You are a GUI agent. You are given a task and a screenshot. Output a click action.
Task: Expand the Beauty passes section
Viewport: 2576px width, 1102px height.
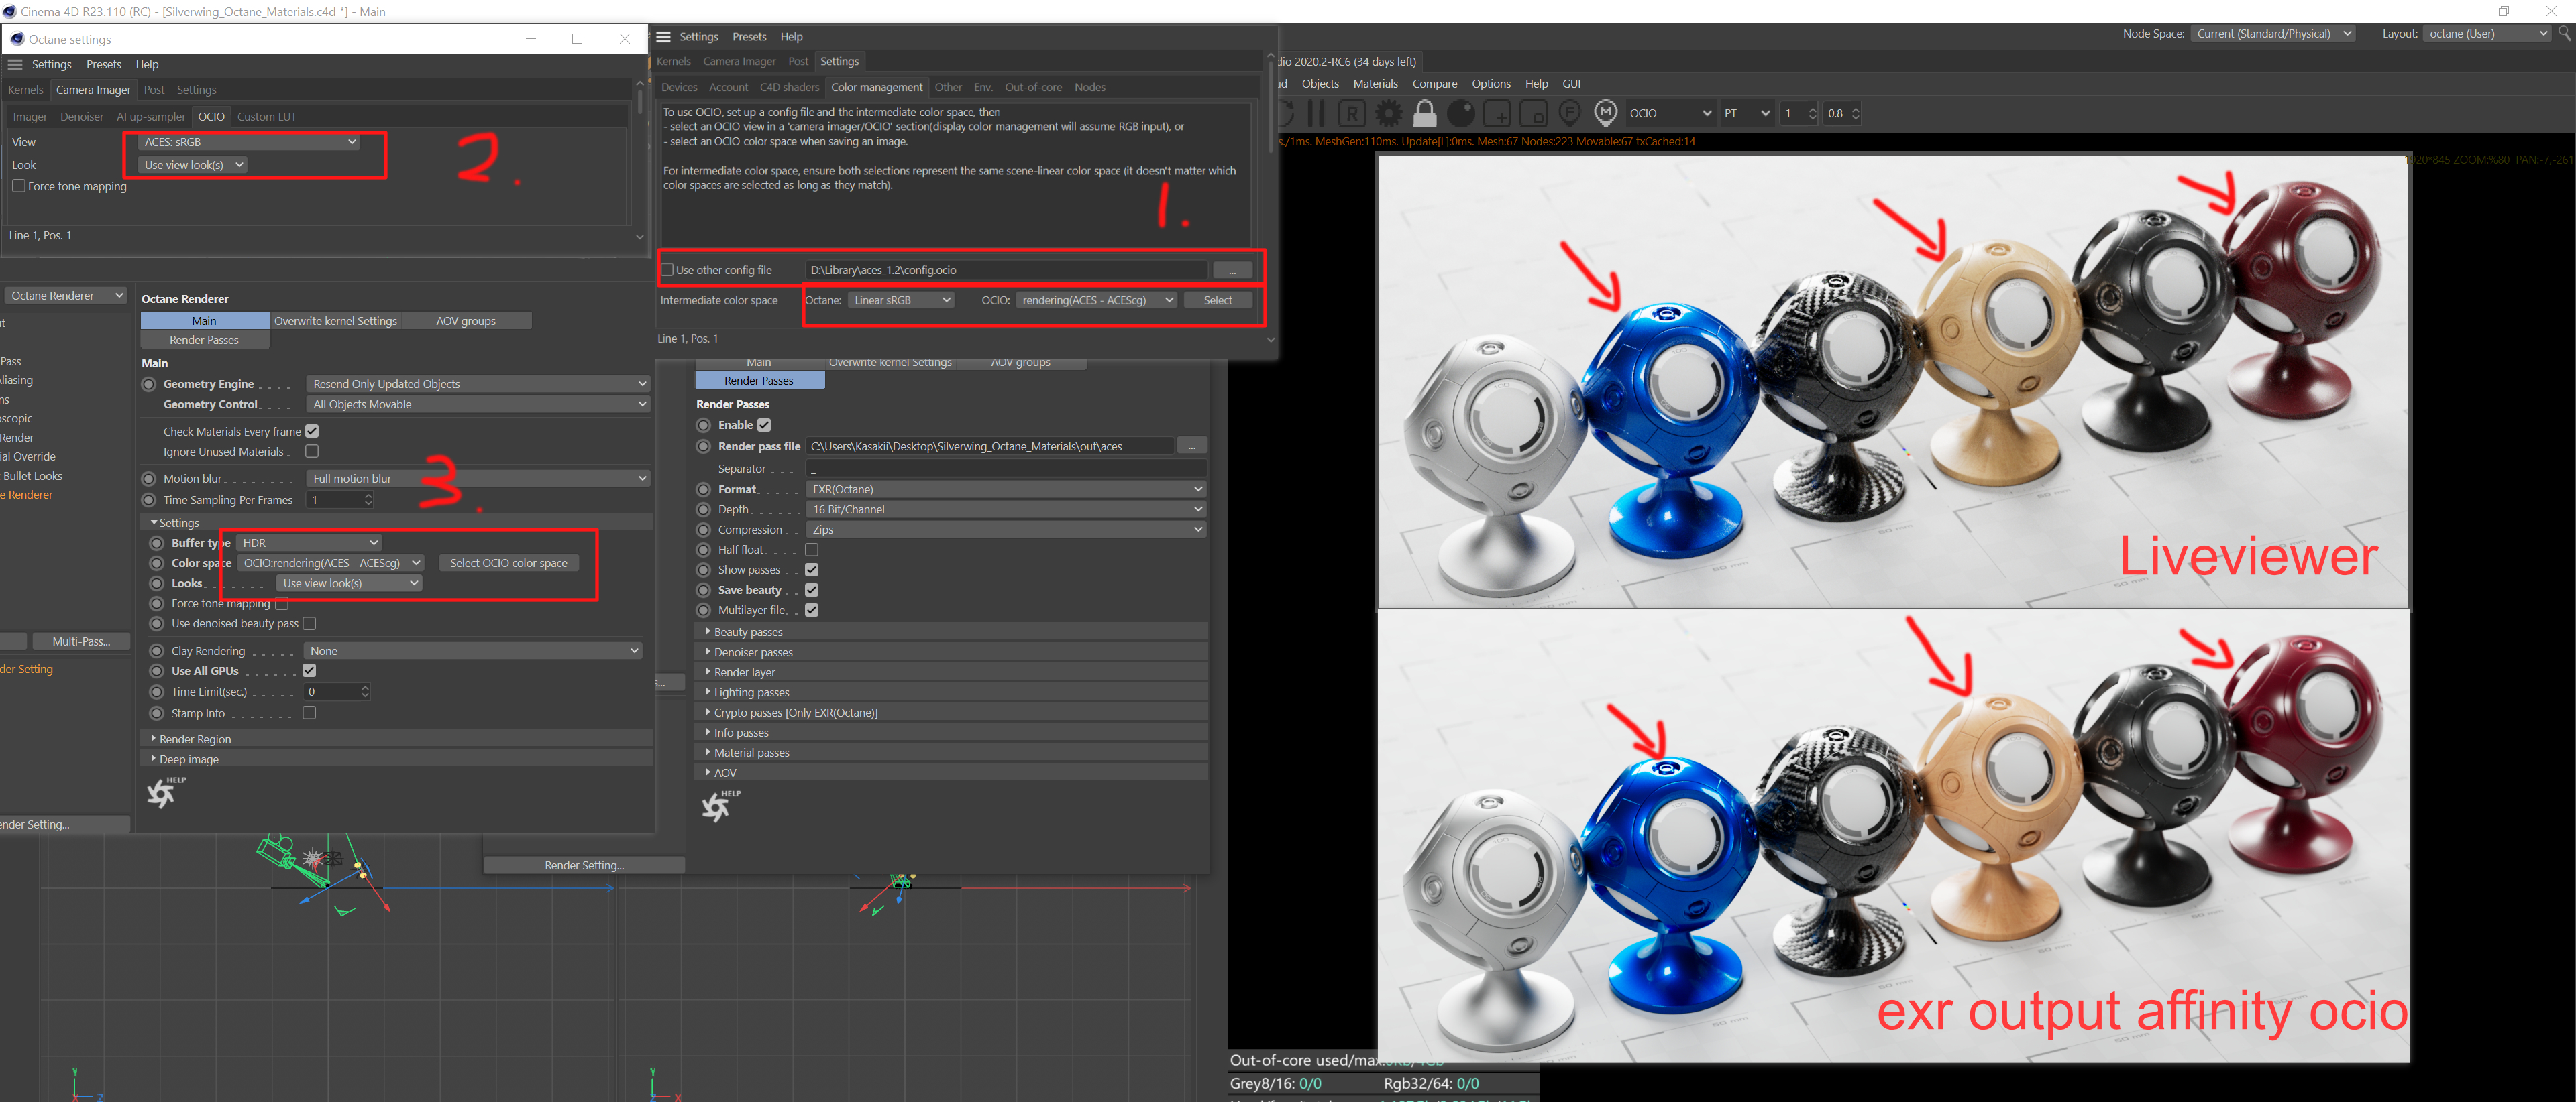tap(748, 632)
